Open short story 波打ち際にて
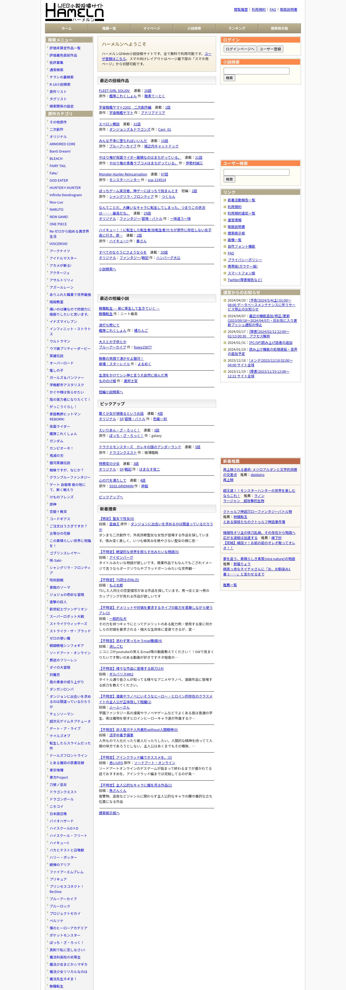The image size is (346, 990). point(109,325)
